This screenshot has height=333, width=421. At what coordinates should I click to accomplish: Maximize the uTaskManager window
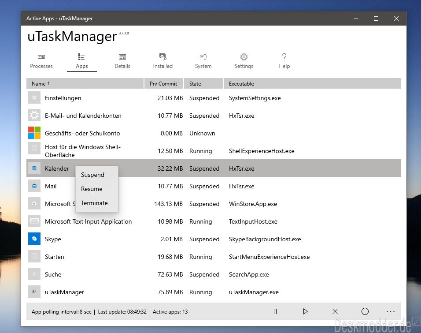376,19
